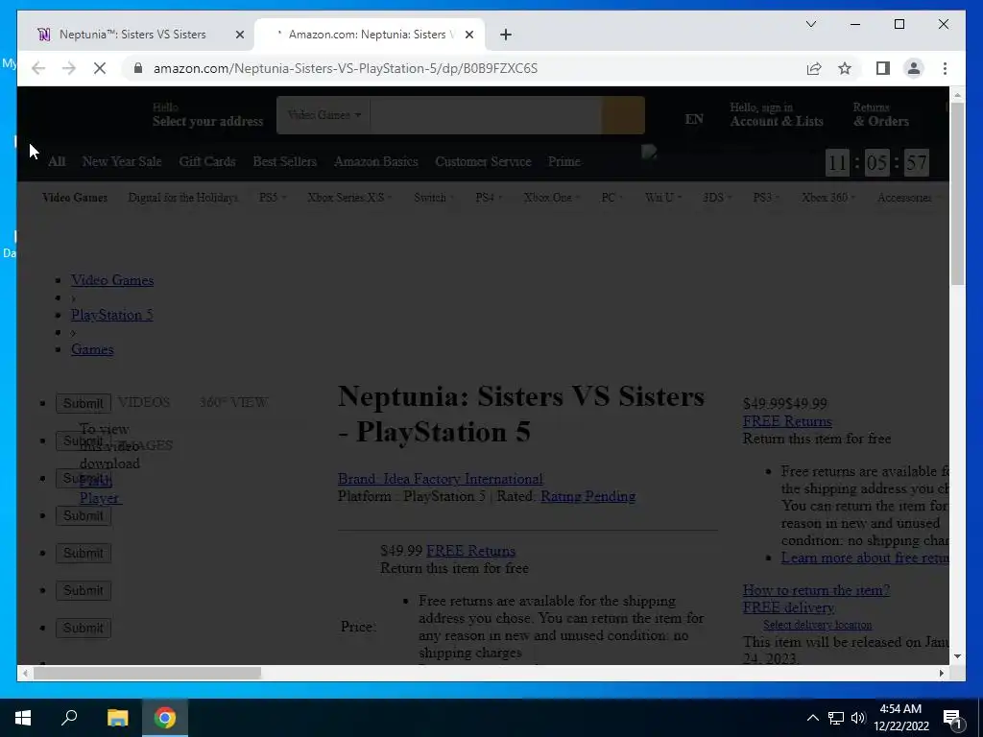Open a new browser tab
The image size is (983, 737).
click(x=506, y=35)
